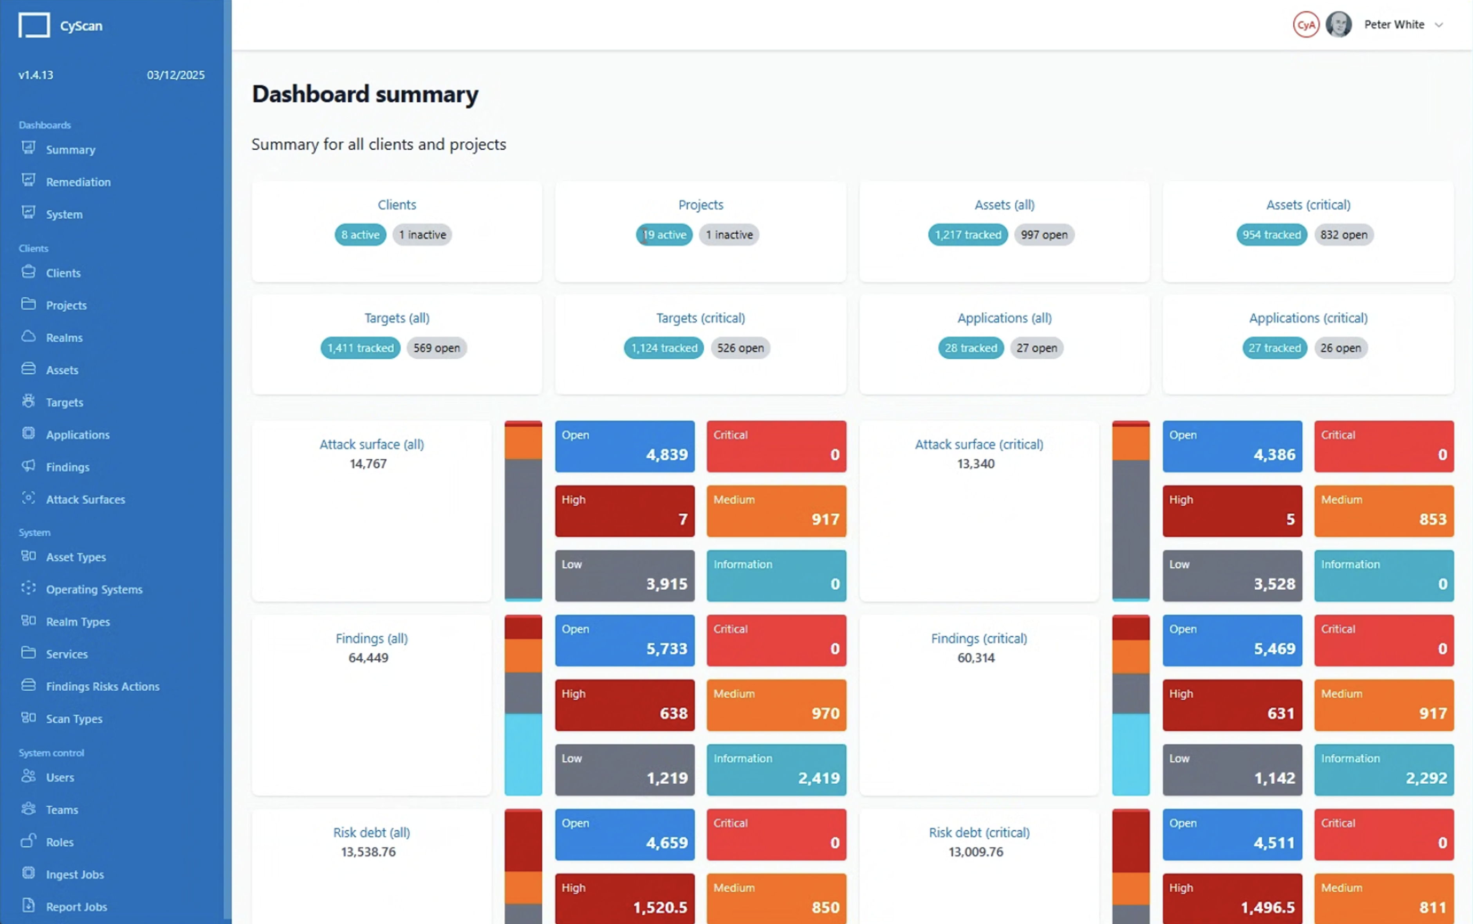Click Attack surface (all) severity color bar
This screenshot has height=924, width=1473.
click(x=523, y=511)
